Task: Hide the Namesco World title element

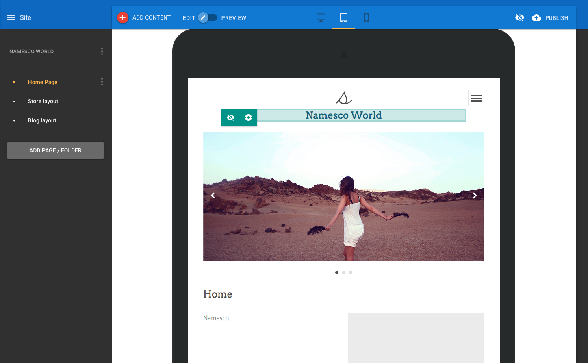Action: click(230, 117)
